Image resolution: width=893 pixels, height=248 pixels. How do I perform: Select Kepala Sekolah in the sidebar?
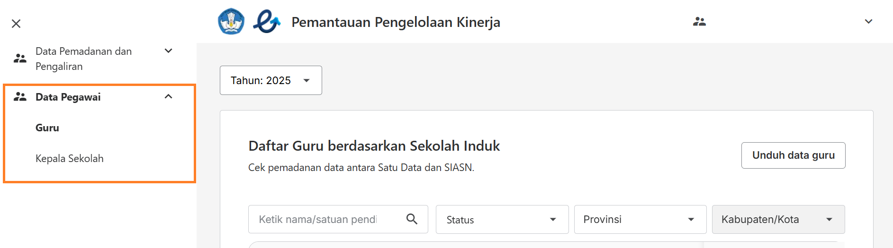(x=70, y=159)
